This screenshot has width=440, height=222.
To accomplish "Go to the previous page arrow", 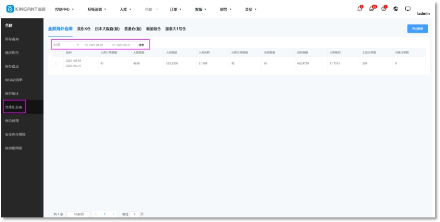I will 96,214.
